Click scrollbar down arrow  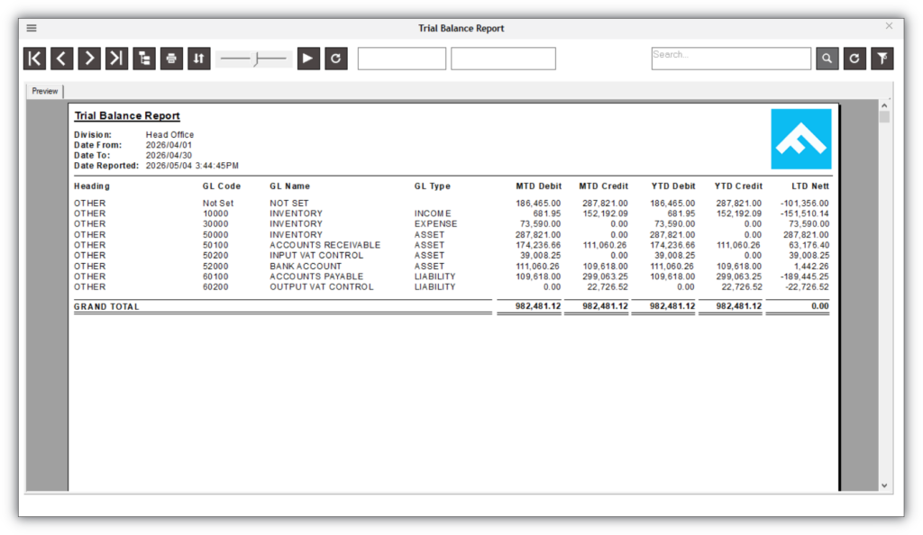click(x=884, y=485)
